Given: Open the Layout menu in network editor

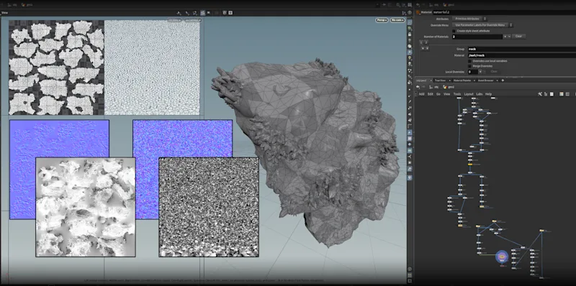Looking at the screenshot, I should click(469, 94).
